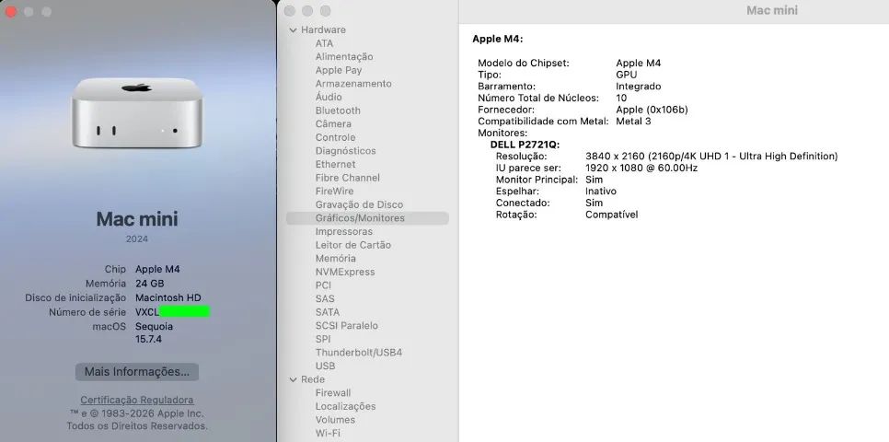The image size is (889, 442).
Task: Click the 24 GB memory value
Action: point(150,284)
